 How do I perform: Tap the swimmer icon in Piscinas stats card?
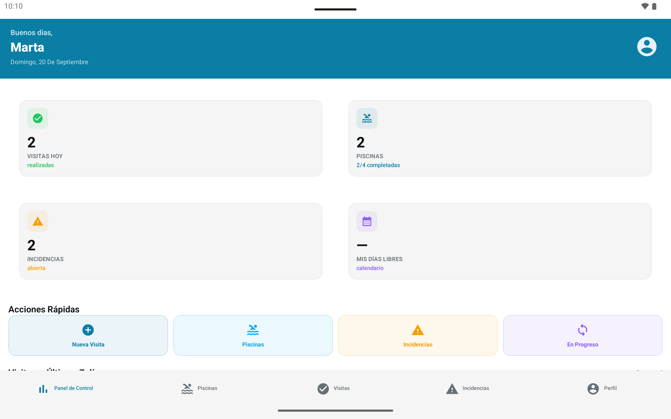pos(367,118)
